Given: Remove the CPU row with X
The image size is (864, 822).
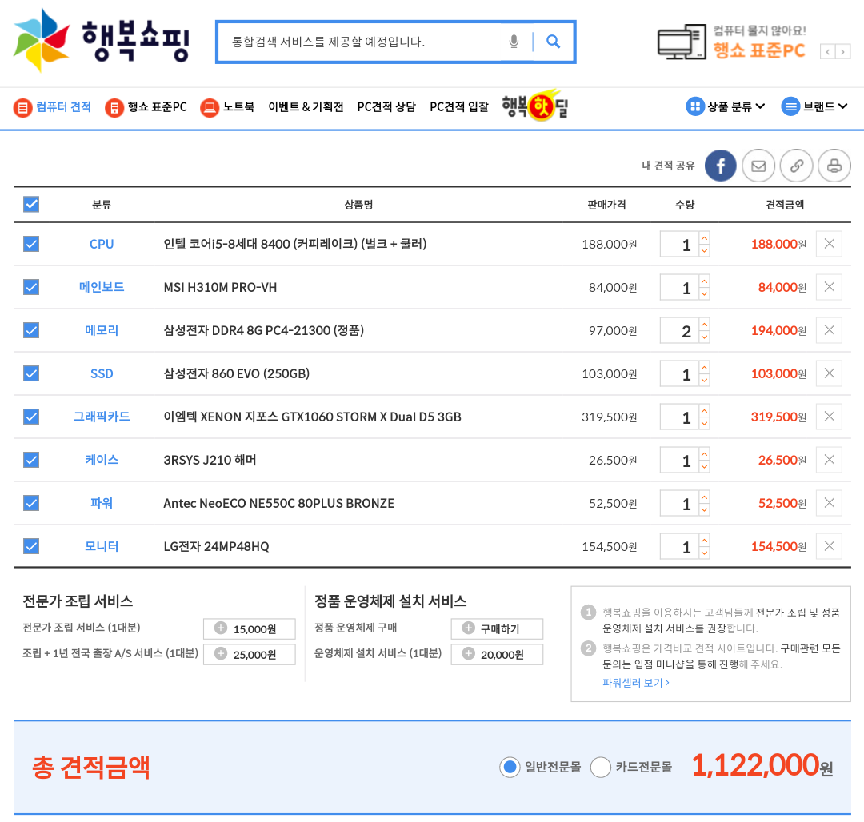Looking at the screenshot, I should tap(830, 243).
